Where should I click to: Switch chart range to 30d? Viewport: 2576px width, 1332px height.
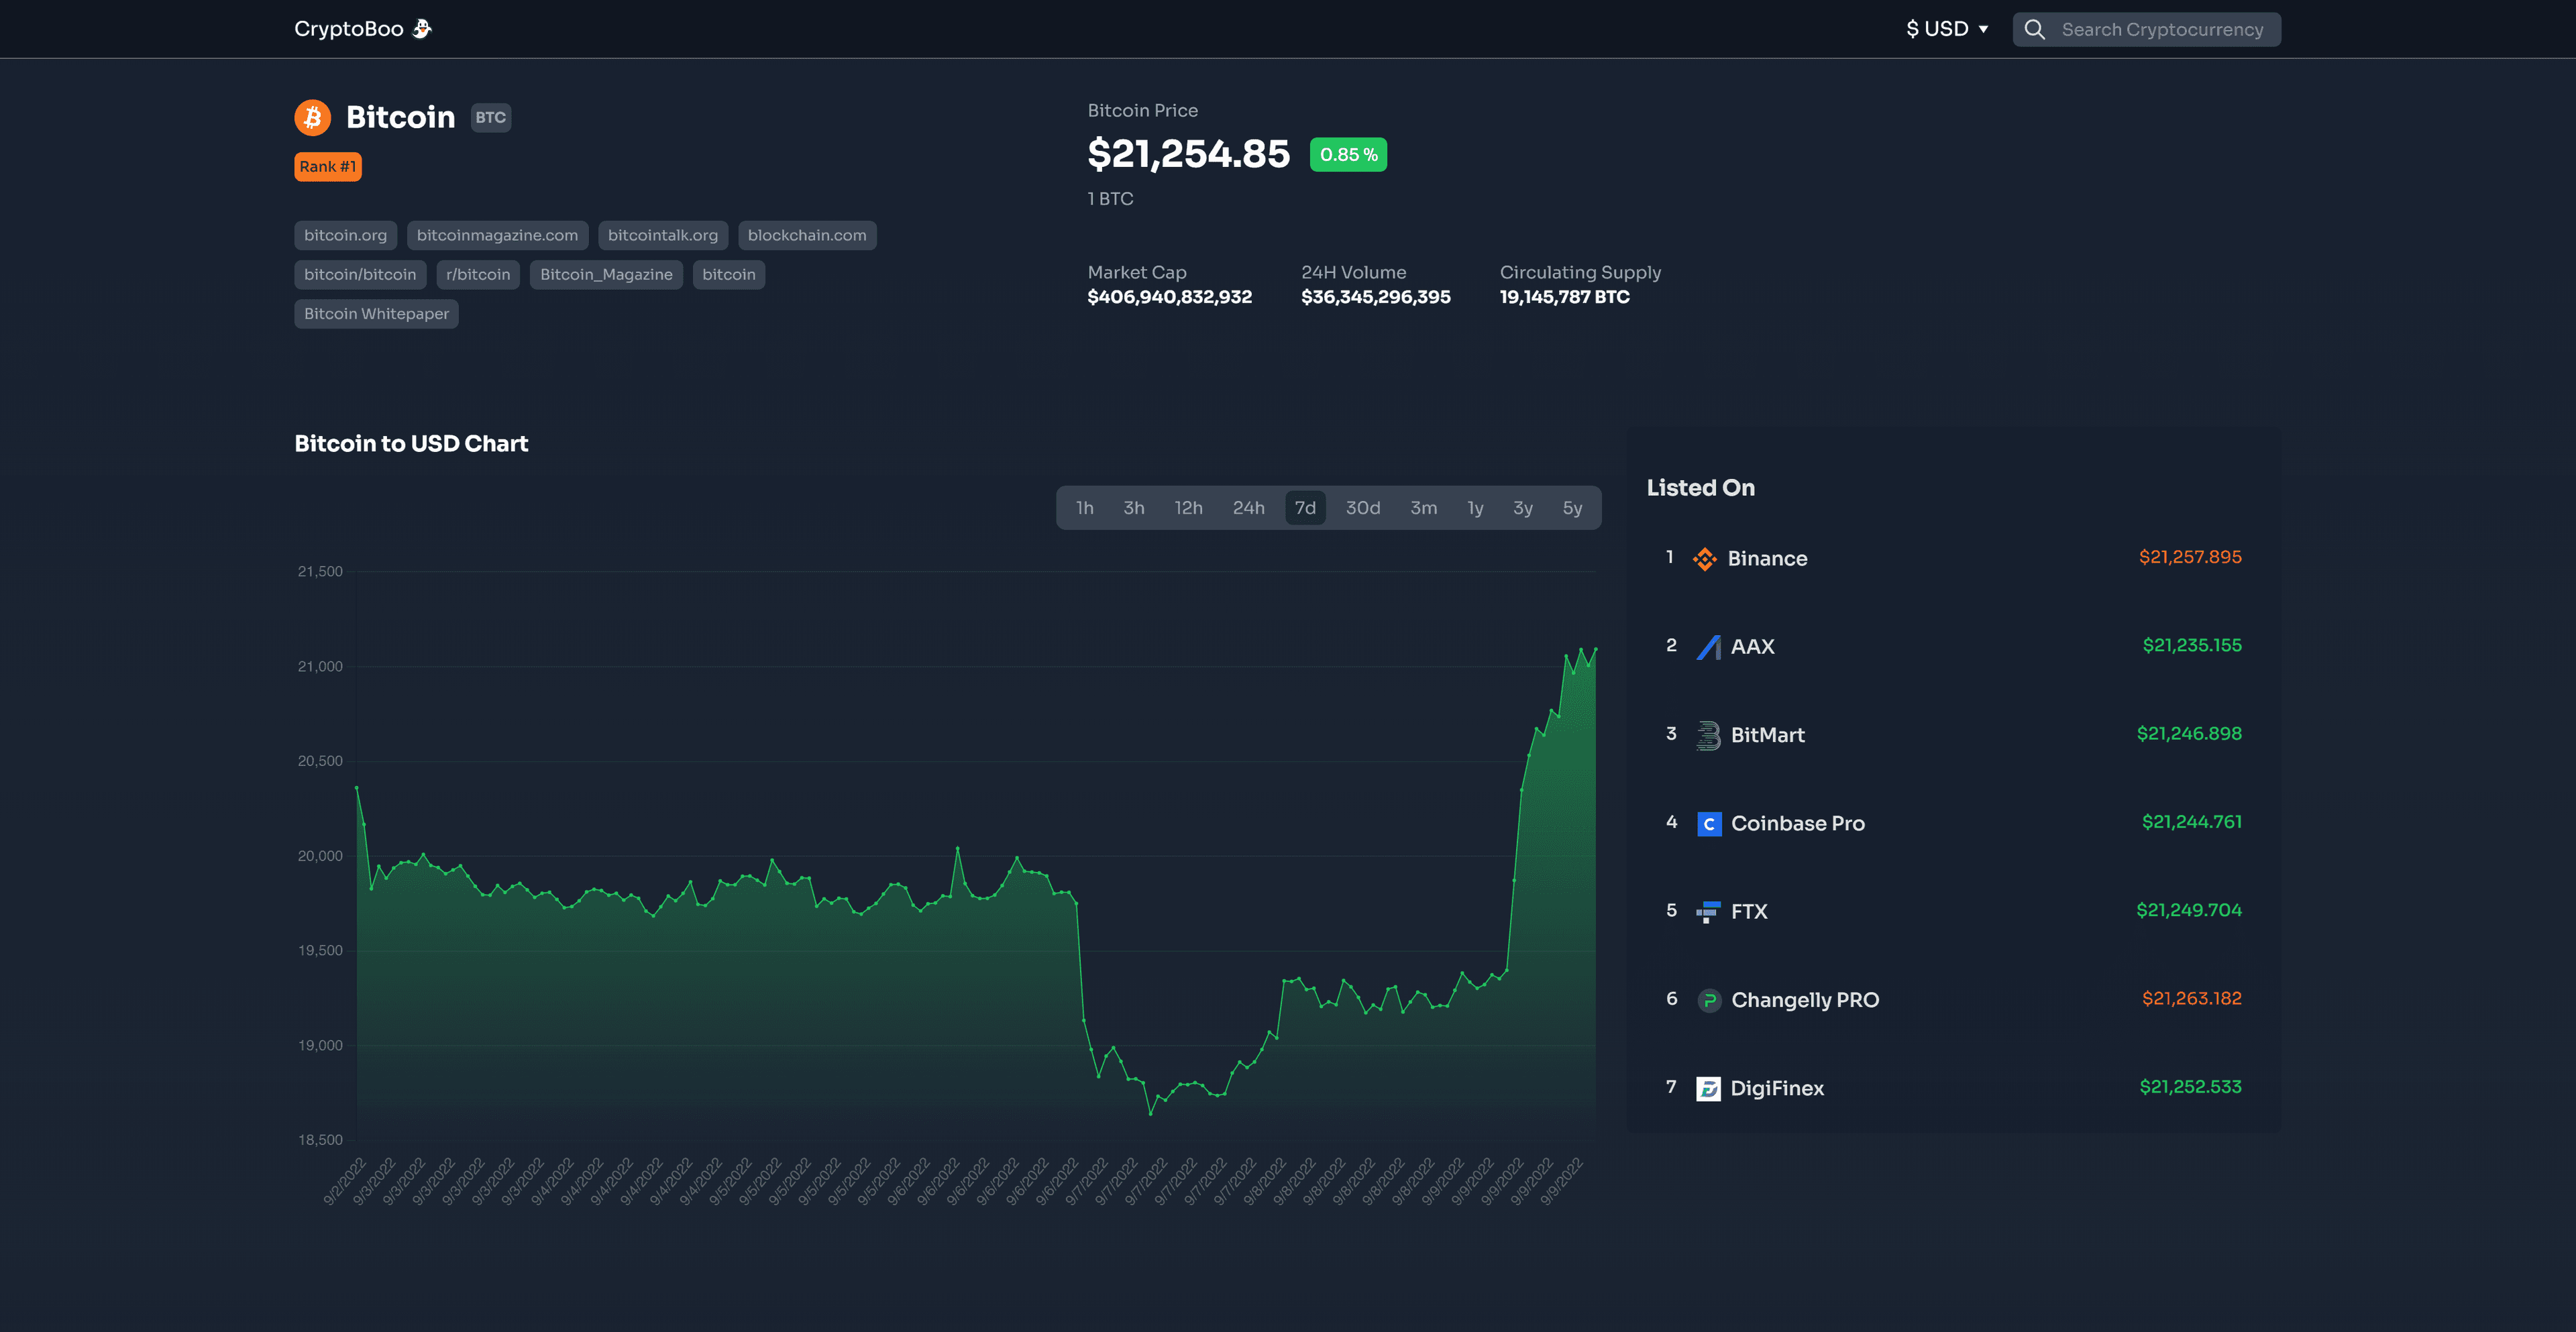[x=1362, y=508]
